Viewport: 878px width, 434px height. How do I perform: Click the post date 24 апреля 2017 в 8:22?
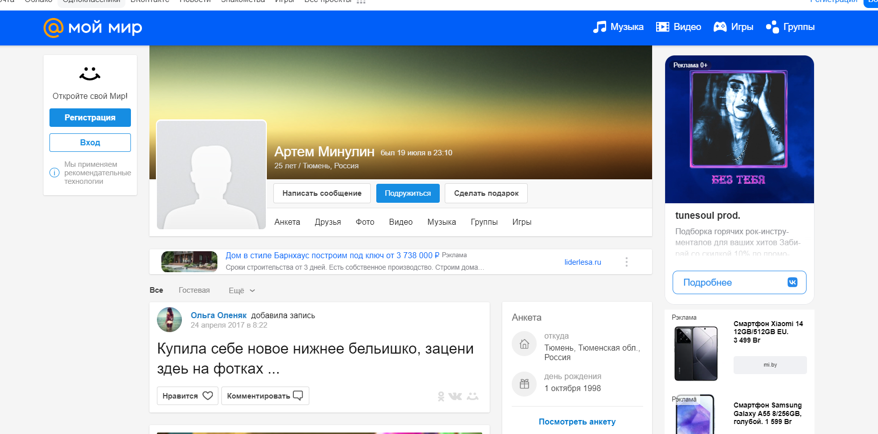click(x=229, y=325)
